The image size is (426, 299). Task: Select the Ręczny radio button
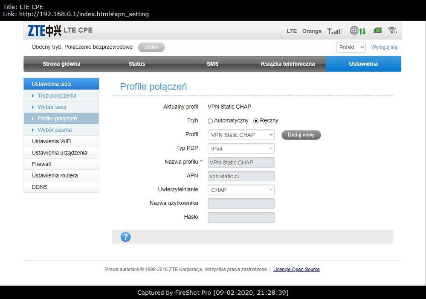(x=256, y=121)
